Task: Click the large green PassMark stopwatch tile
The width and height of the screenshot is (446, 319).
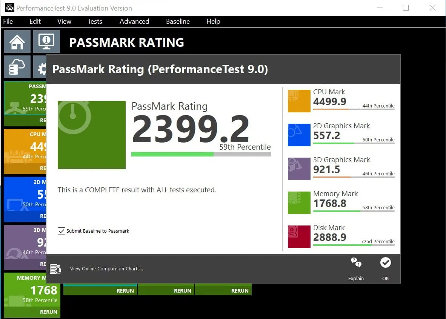Action: (x=91, y=135)
